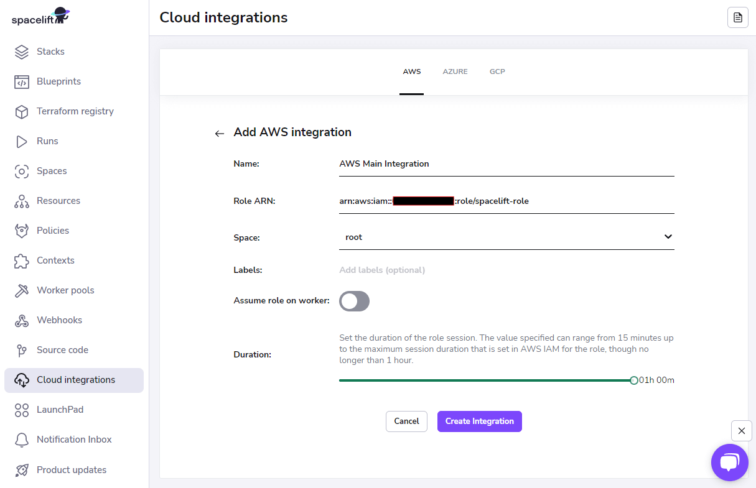Open the Policies section

(52, 230)
